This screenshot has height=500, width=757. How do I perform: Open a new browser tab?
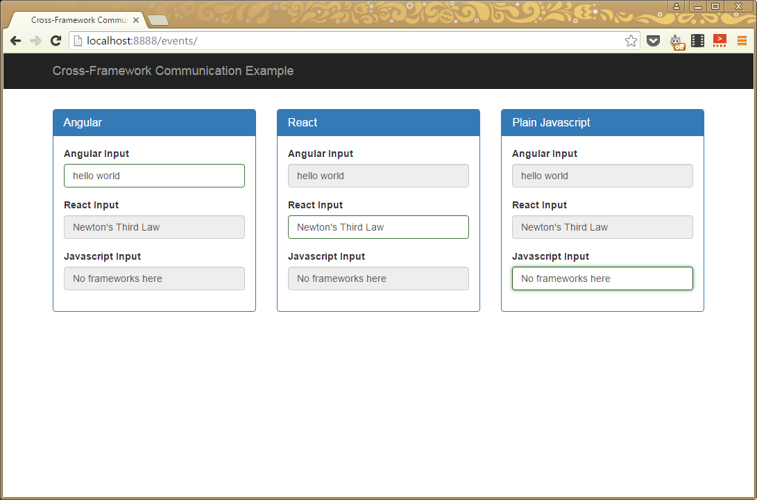point(158,20)
